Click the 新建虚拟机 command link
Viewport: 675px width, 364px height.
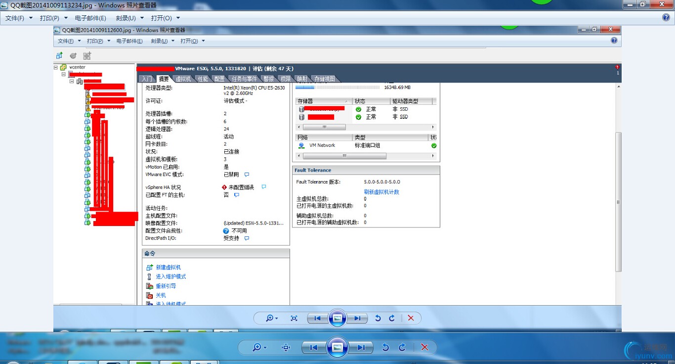click(169, 268)
